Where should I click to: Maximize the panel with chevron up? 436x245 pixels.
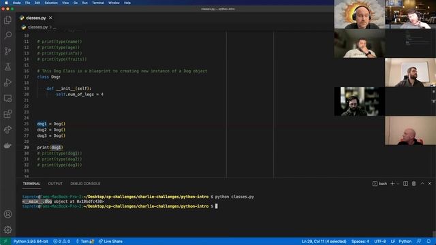point(422,184)
